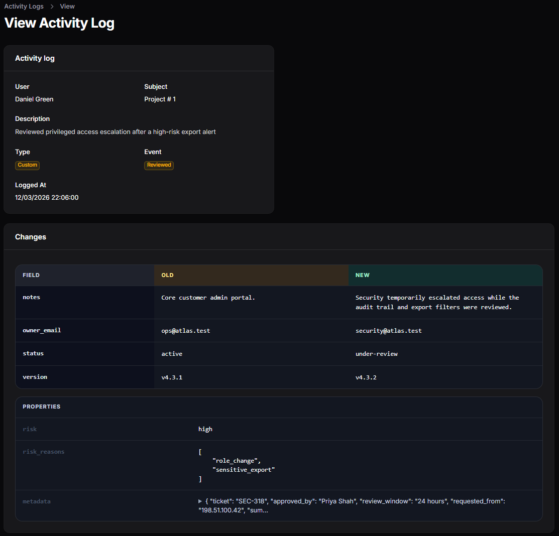Click the PROPERTIES panel header
The height and width of the screenshot is (536, 559).
point(41,407)
